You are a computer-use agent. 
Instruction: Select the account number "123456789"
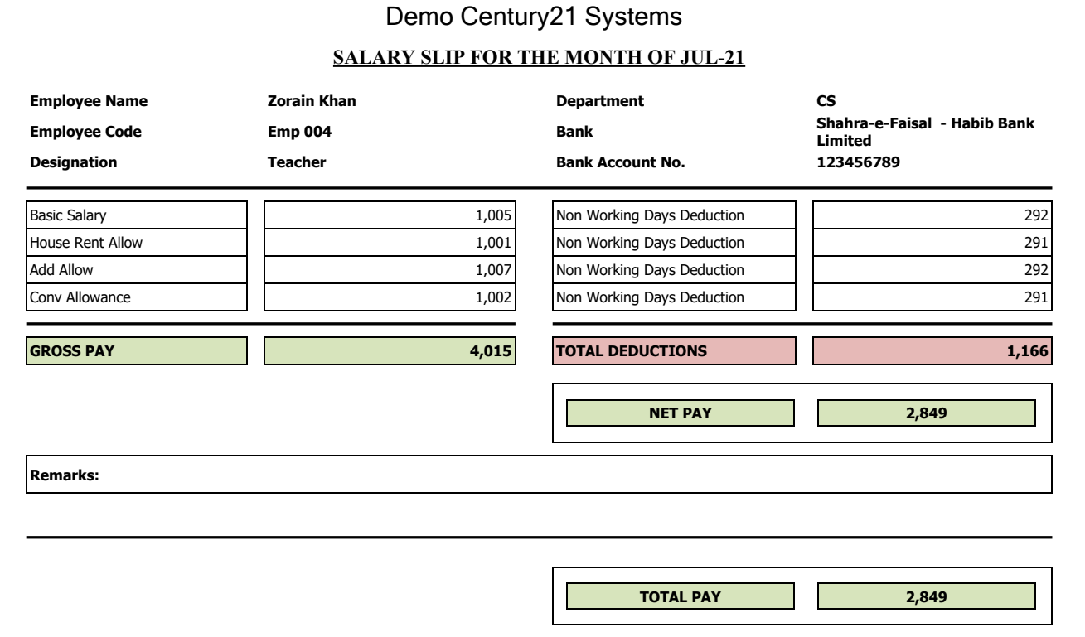click(x=858, y=162)
